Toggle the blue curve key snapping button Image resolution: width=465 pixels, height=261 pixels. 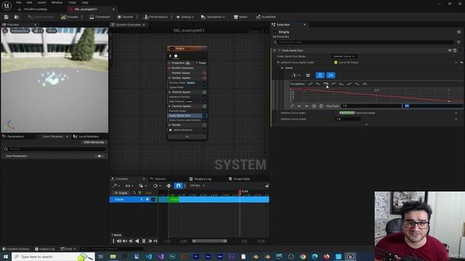click(320, 75)
